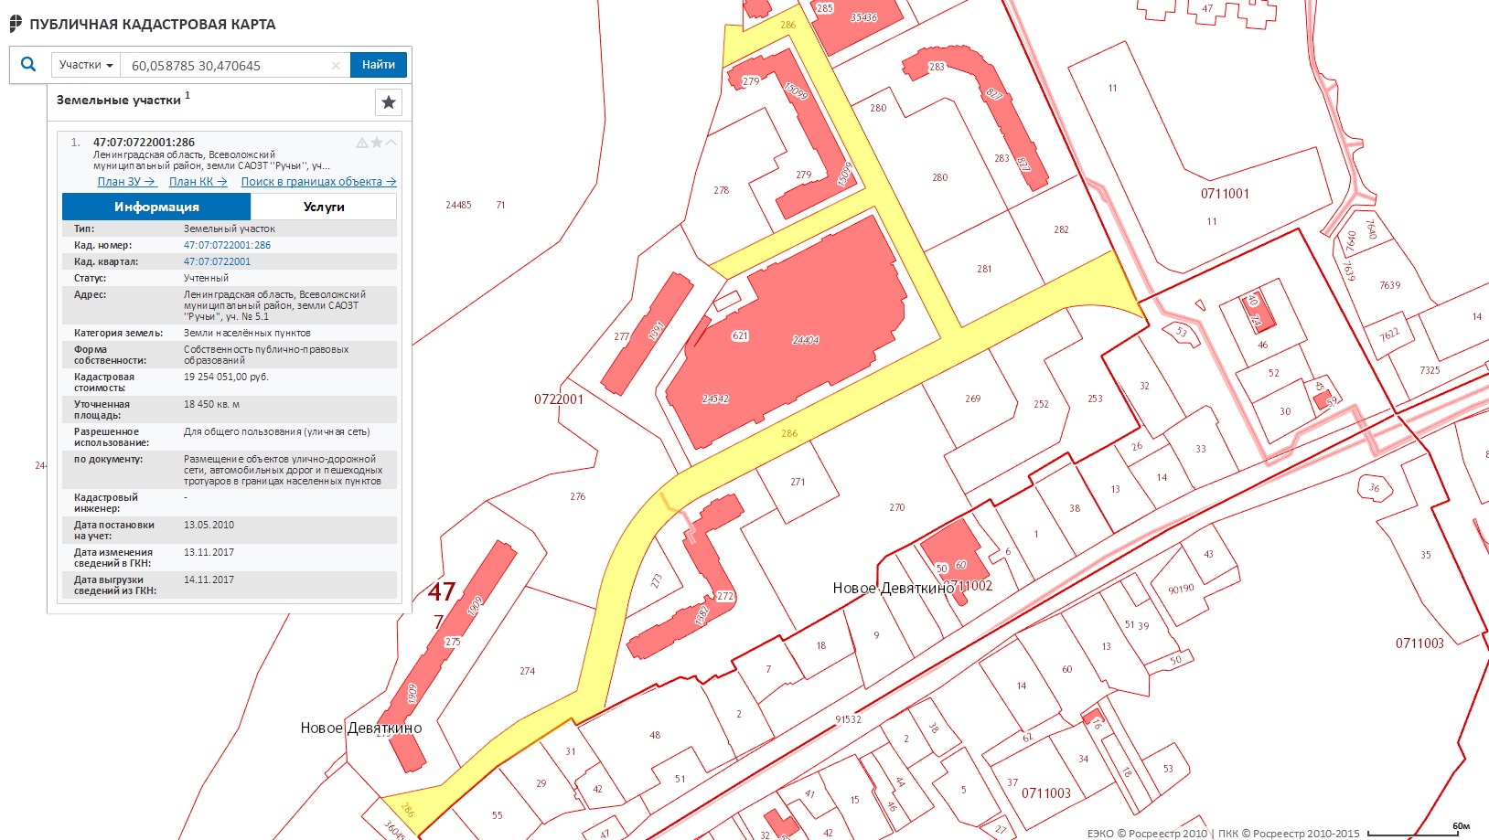1489x840 pixels.
Task: Click the result title 47:07:0722001:286 heading
Action: 144,143
